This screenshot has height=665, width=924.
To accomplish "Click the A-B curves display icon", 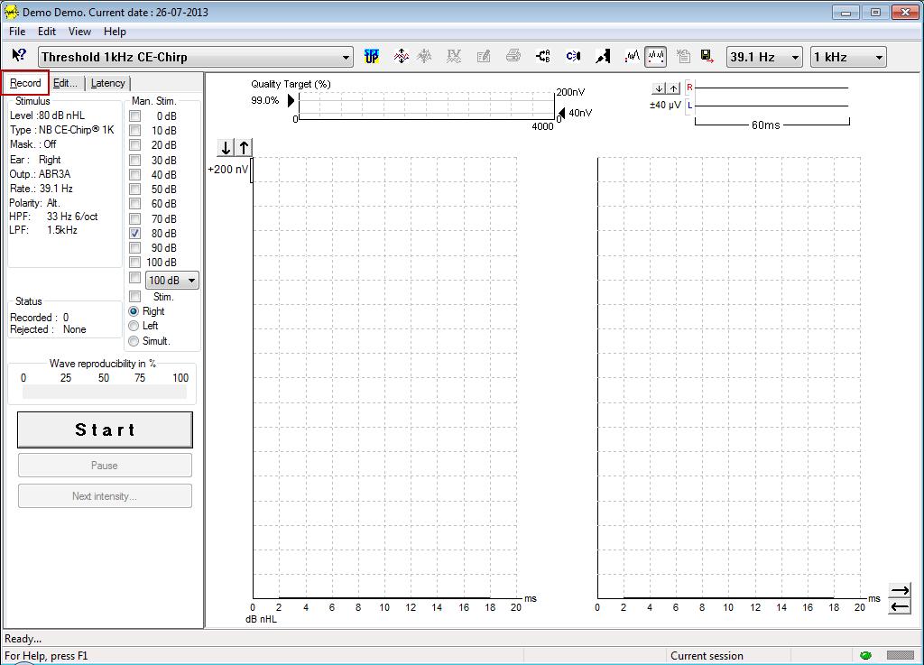I will 543,57.
